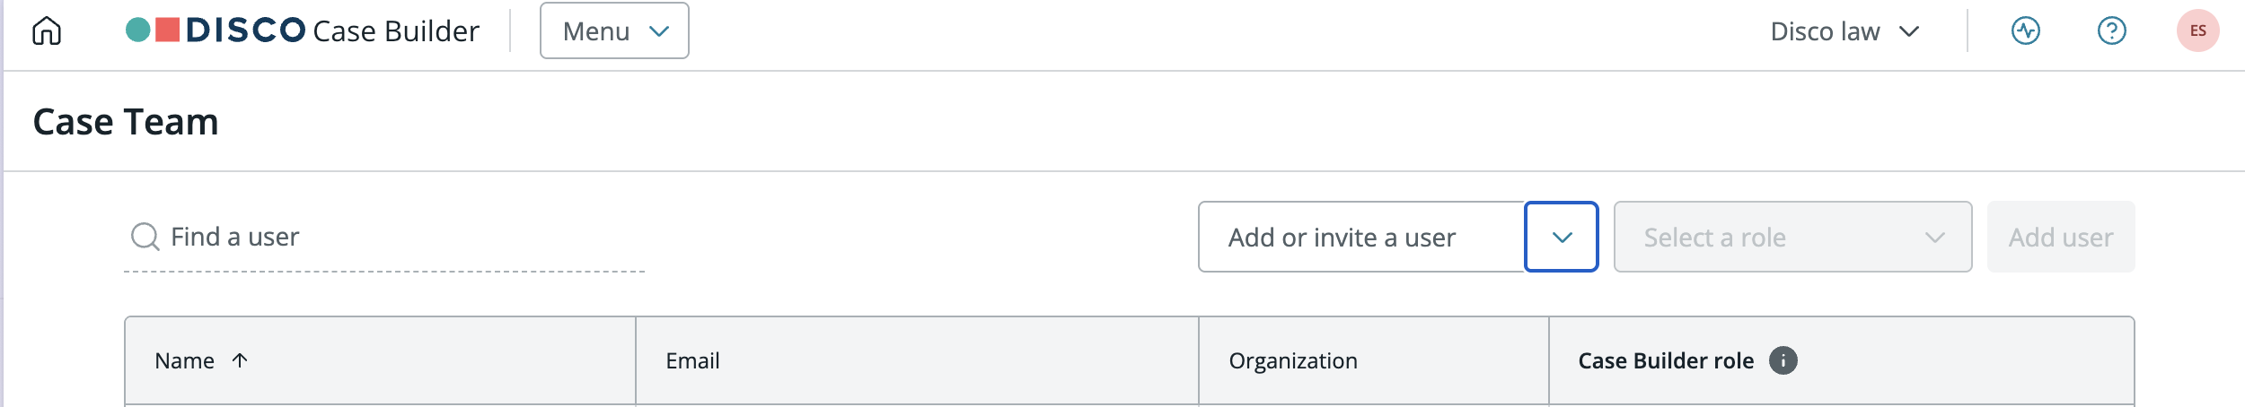Viewport: 2245px width, 407px height.
Task: Select the Organization column header
Action: (x=1293, y=360)
